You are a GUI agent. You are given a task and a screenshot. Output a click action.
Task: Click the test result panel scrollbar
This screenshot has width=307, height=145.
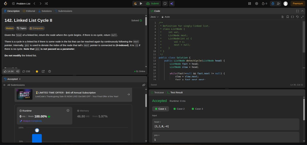coord(304,109)
